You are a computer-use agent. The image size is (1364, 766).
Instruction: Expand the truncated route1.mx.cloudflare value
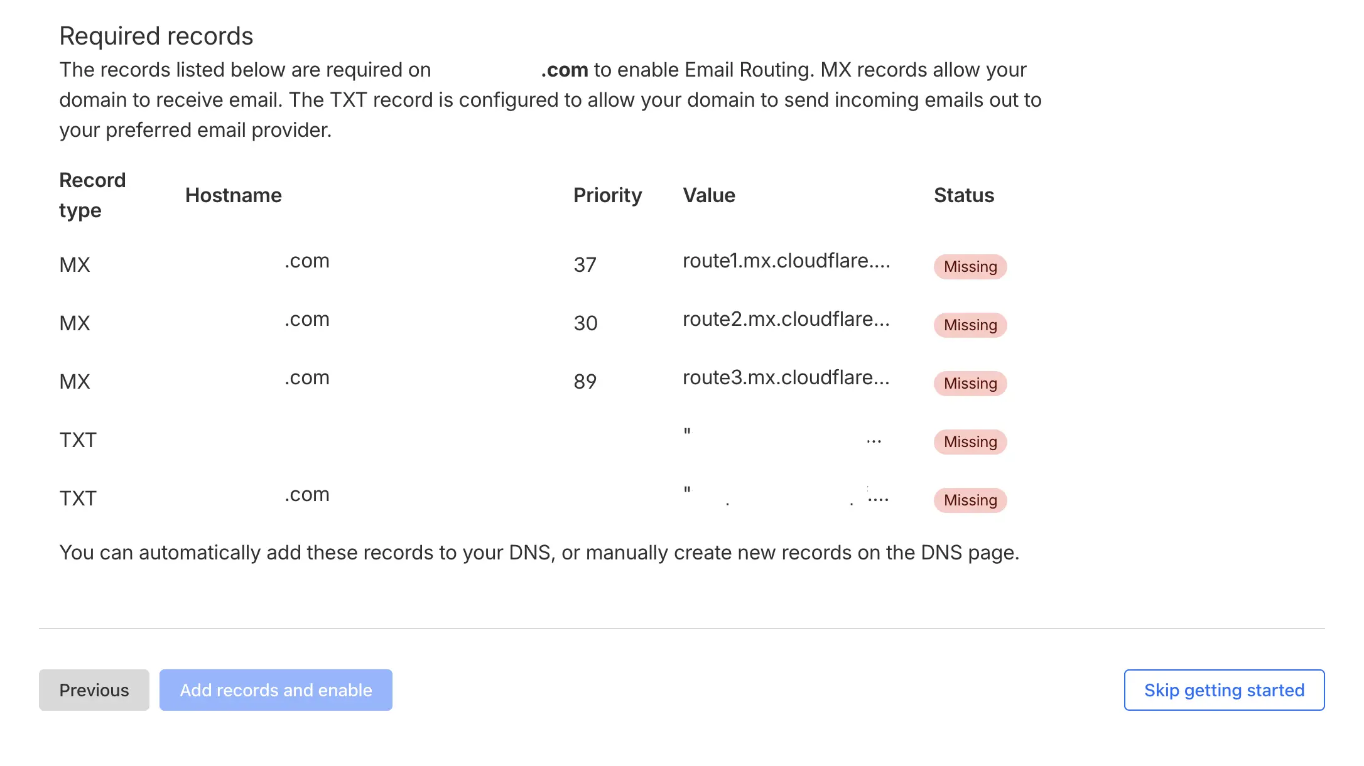(787, 261)
